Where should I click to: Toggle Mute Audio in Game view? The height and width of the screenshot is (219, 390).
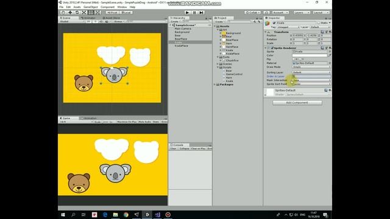click(145, 122)
